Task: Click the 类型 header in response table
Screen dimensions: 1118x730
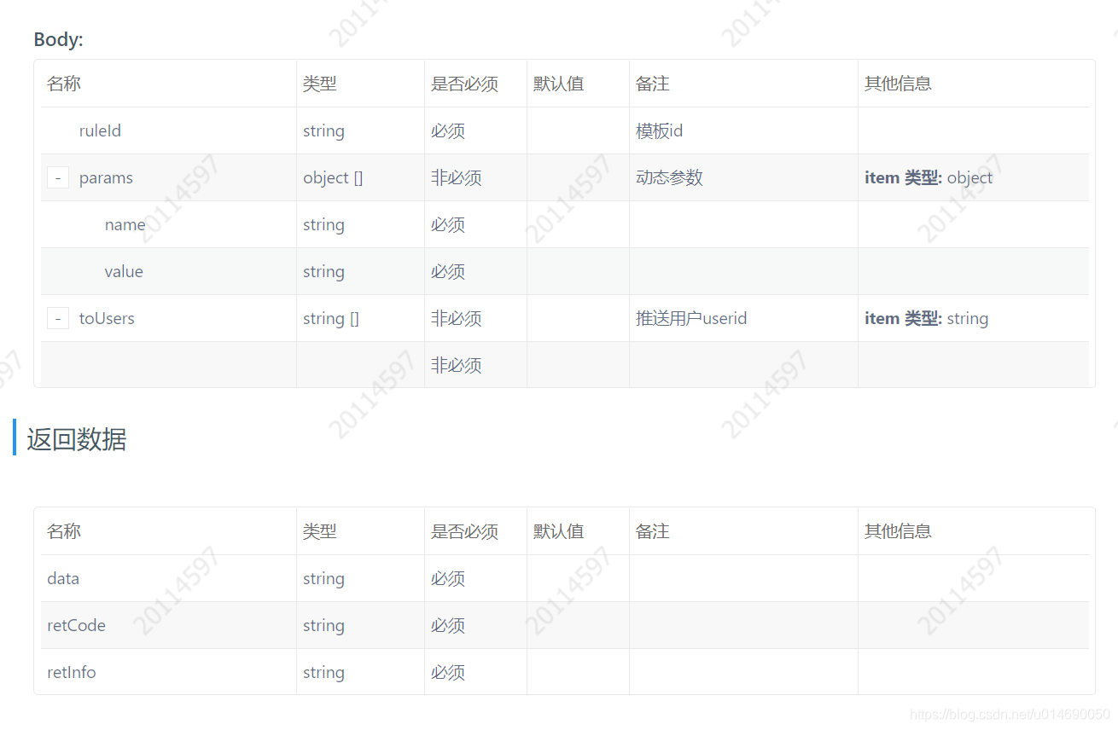Action: [x=320, y=531]
